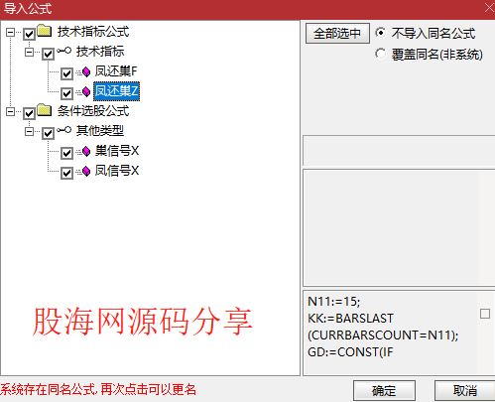The width and height of the screenshot is (495, 402).
Task: Click the yellow folder icon beside 技术指标公式
Action: pyautogui.click(x=45, y=31)
